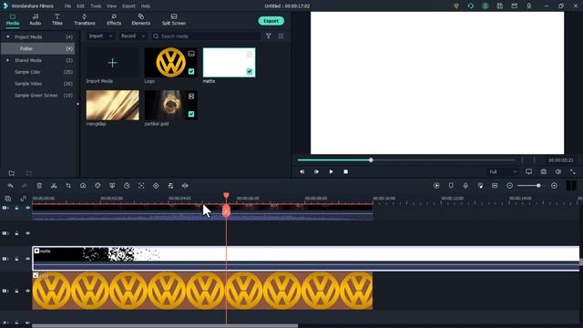Click the microphone voiceover record icon
Image resolution: width=583 pixels, height=328 pixels.
pos(465,186)
